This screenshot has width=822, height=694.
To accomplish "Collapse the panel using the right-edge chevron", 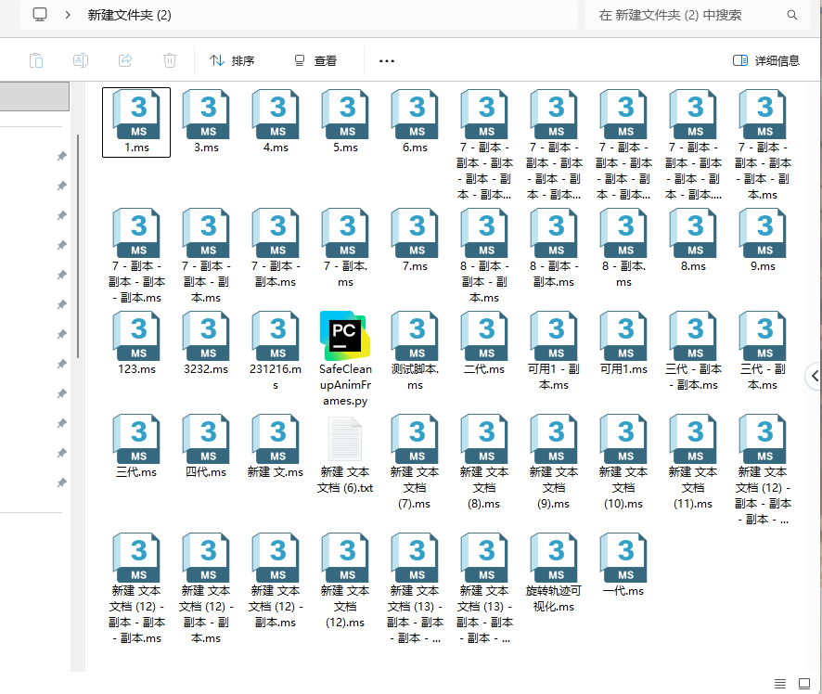I will click(814, 376).
